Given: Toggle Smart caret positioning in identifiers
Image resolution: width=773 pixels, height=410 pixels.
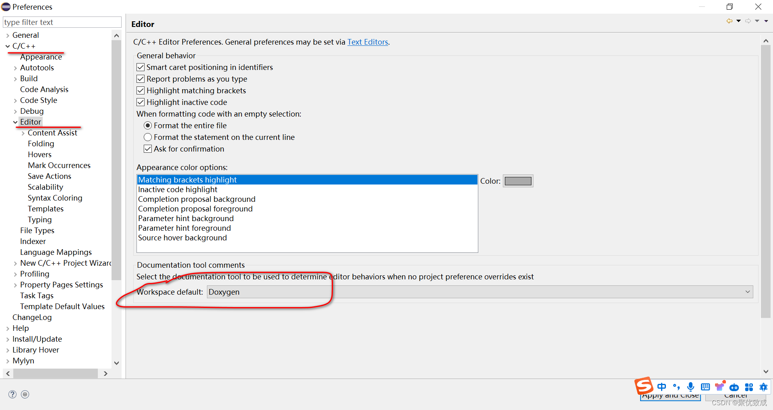Looking at the screenshot, I should tap(141, 67).
